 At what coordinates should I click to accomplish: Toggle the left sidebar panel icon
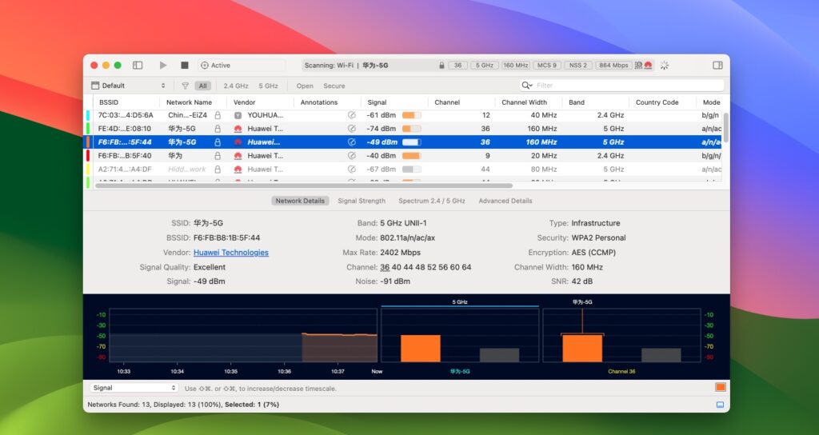click(138, 66)
